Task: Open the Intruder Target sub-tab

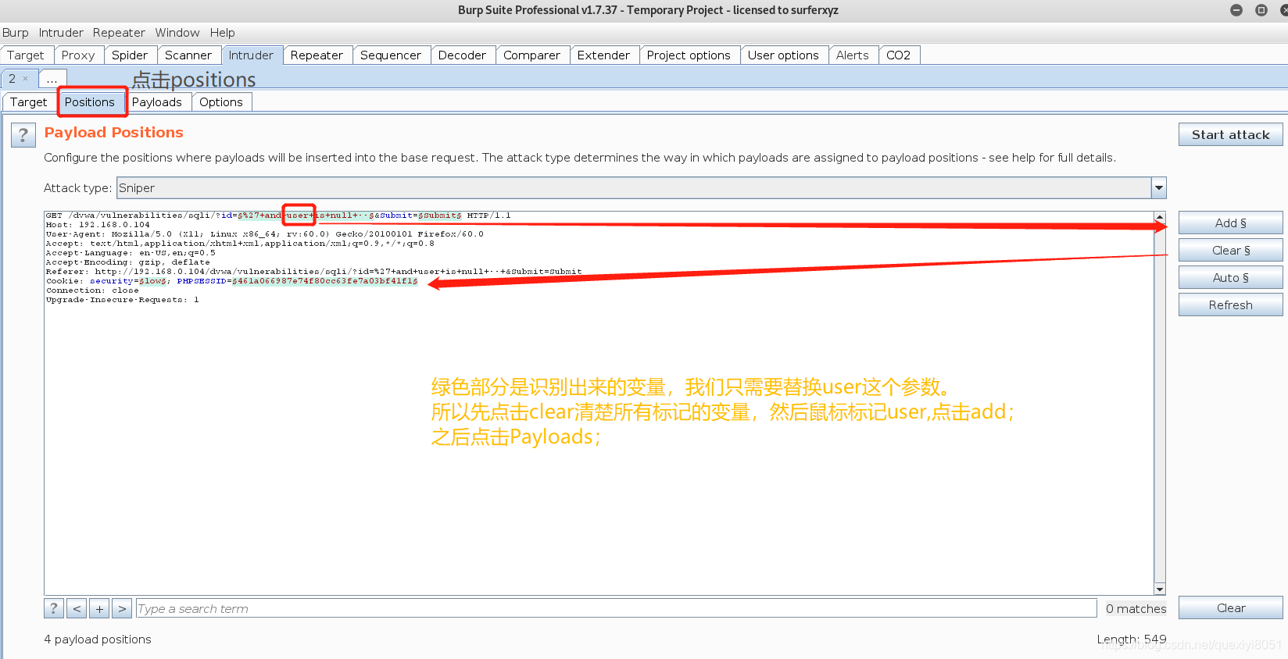Action: 29,102
